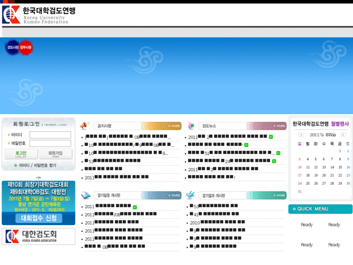Open 공지사항 post starting with 53

point(113,161)
